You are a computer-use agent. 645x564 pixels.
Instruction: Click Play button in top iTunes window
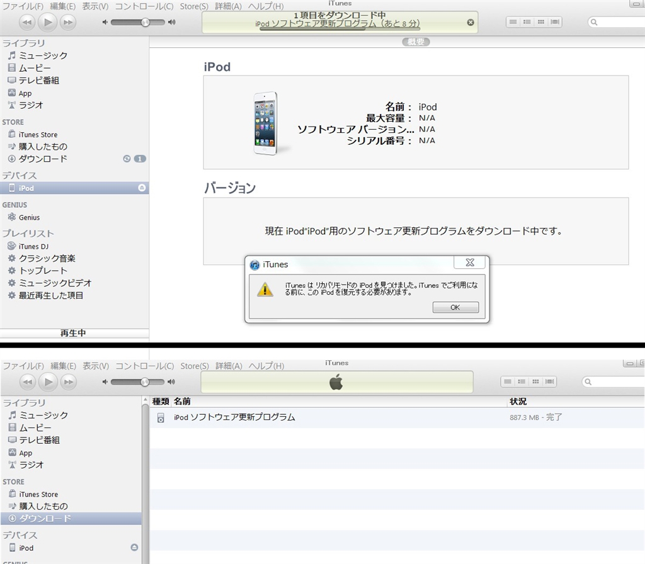pyautogui.click(x=48, y=22)
